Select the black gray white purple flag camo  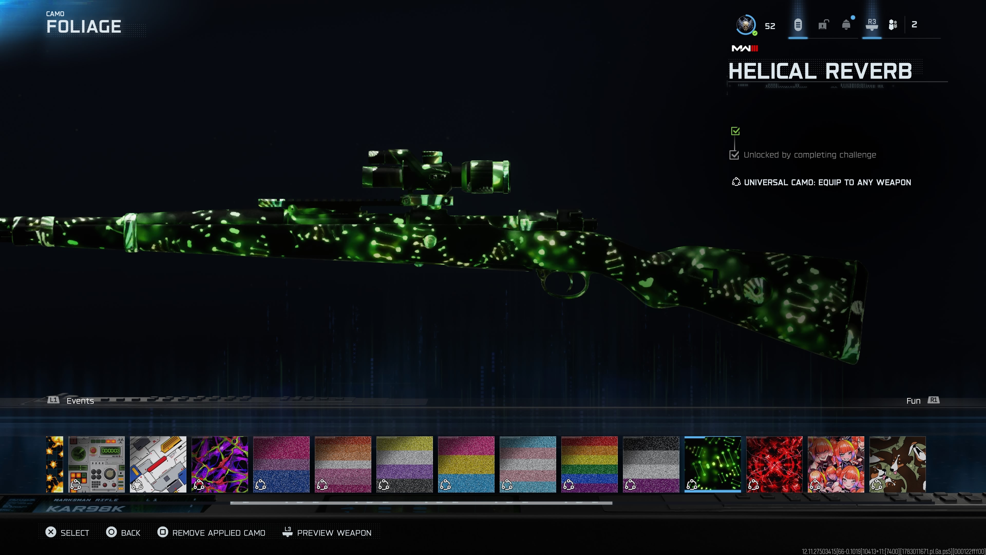(651, 464)
